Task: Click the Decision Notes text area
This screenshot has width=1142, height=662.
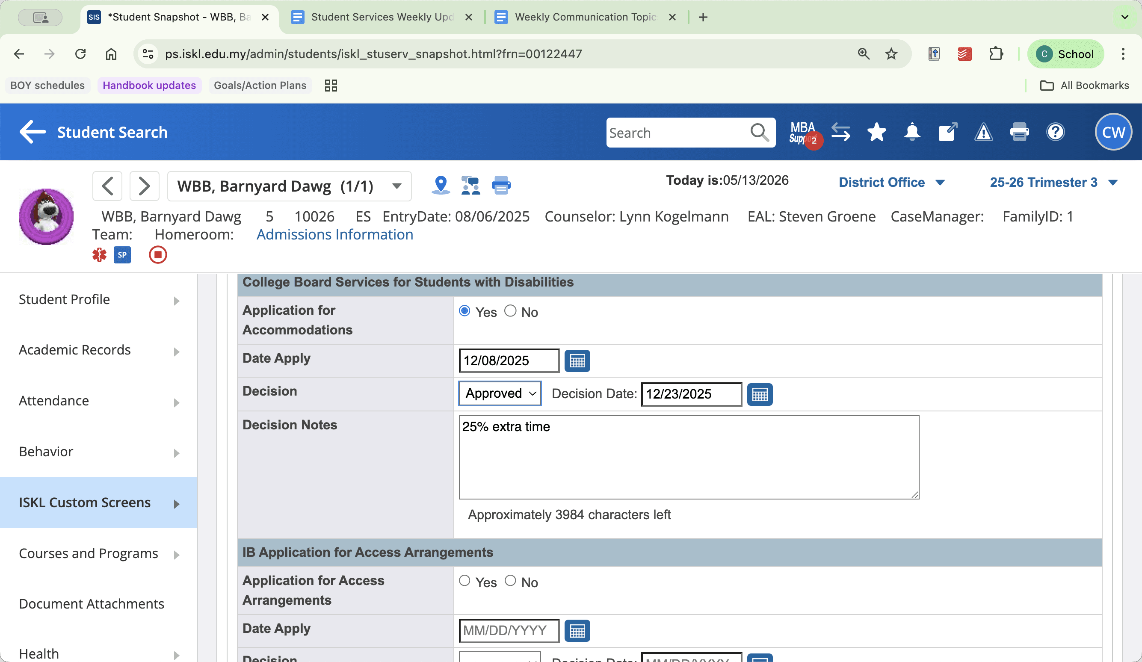Action: click(x=689, y=457)
